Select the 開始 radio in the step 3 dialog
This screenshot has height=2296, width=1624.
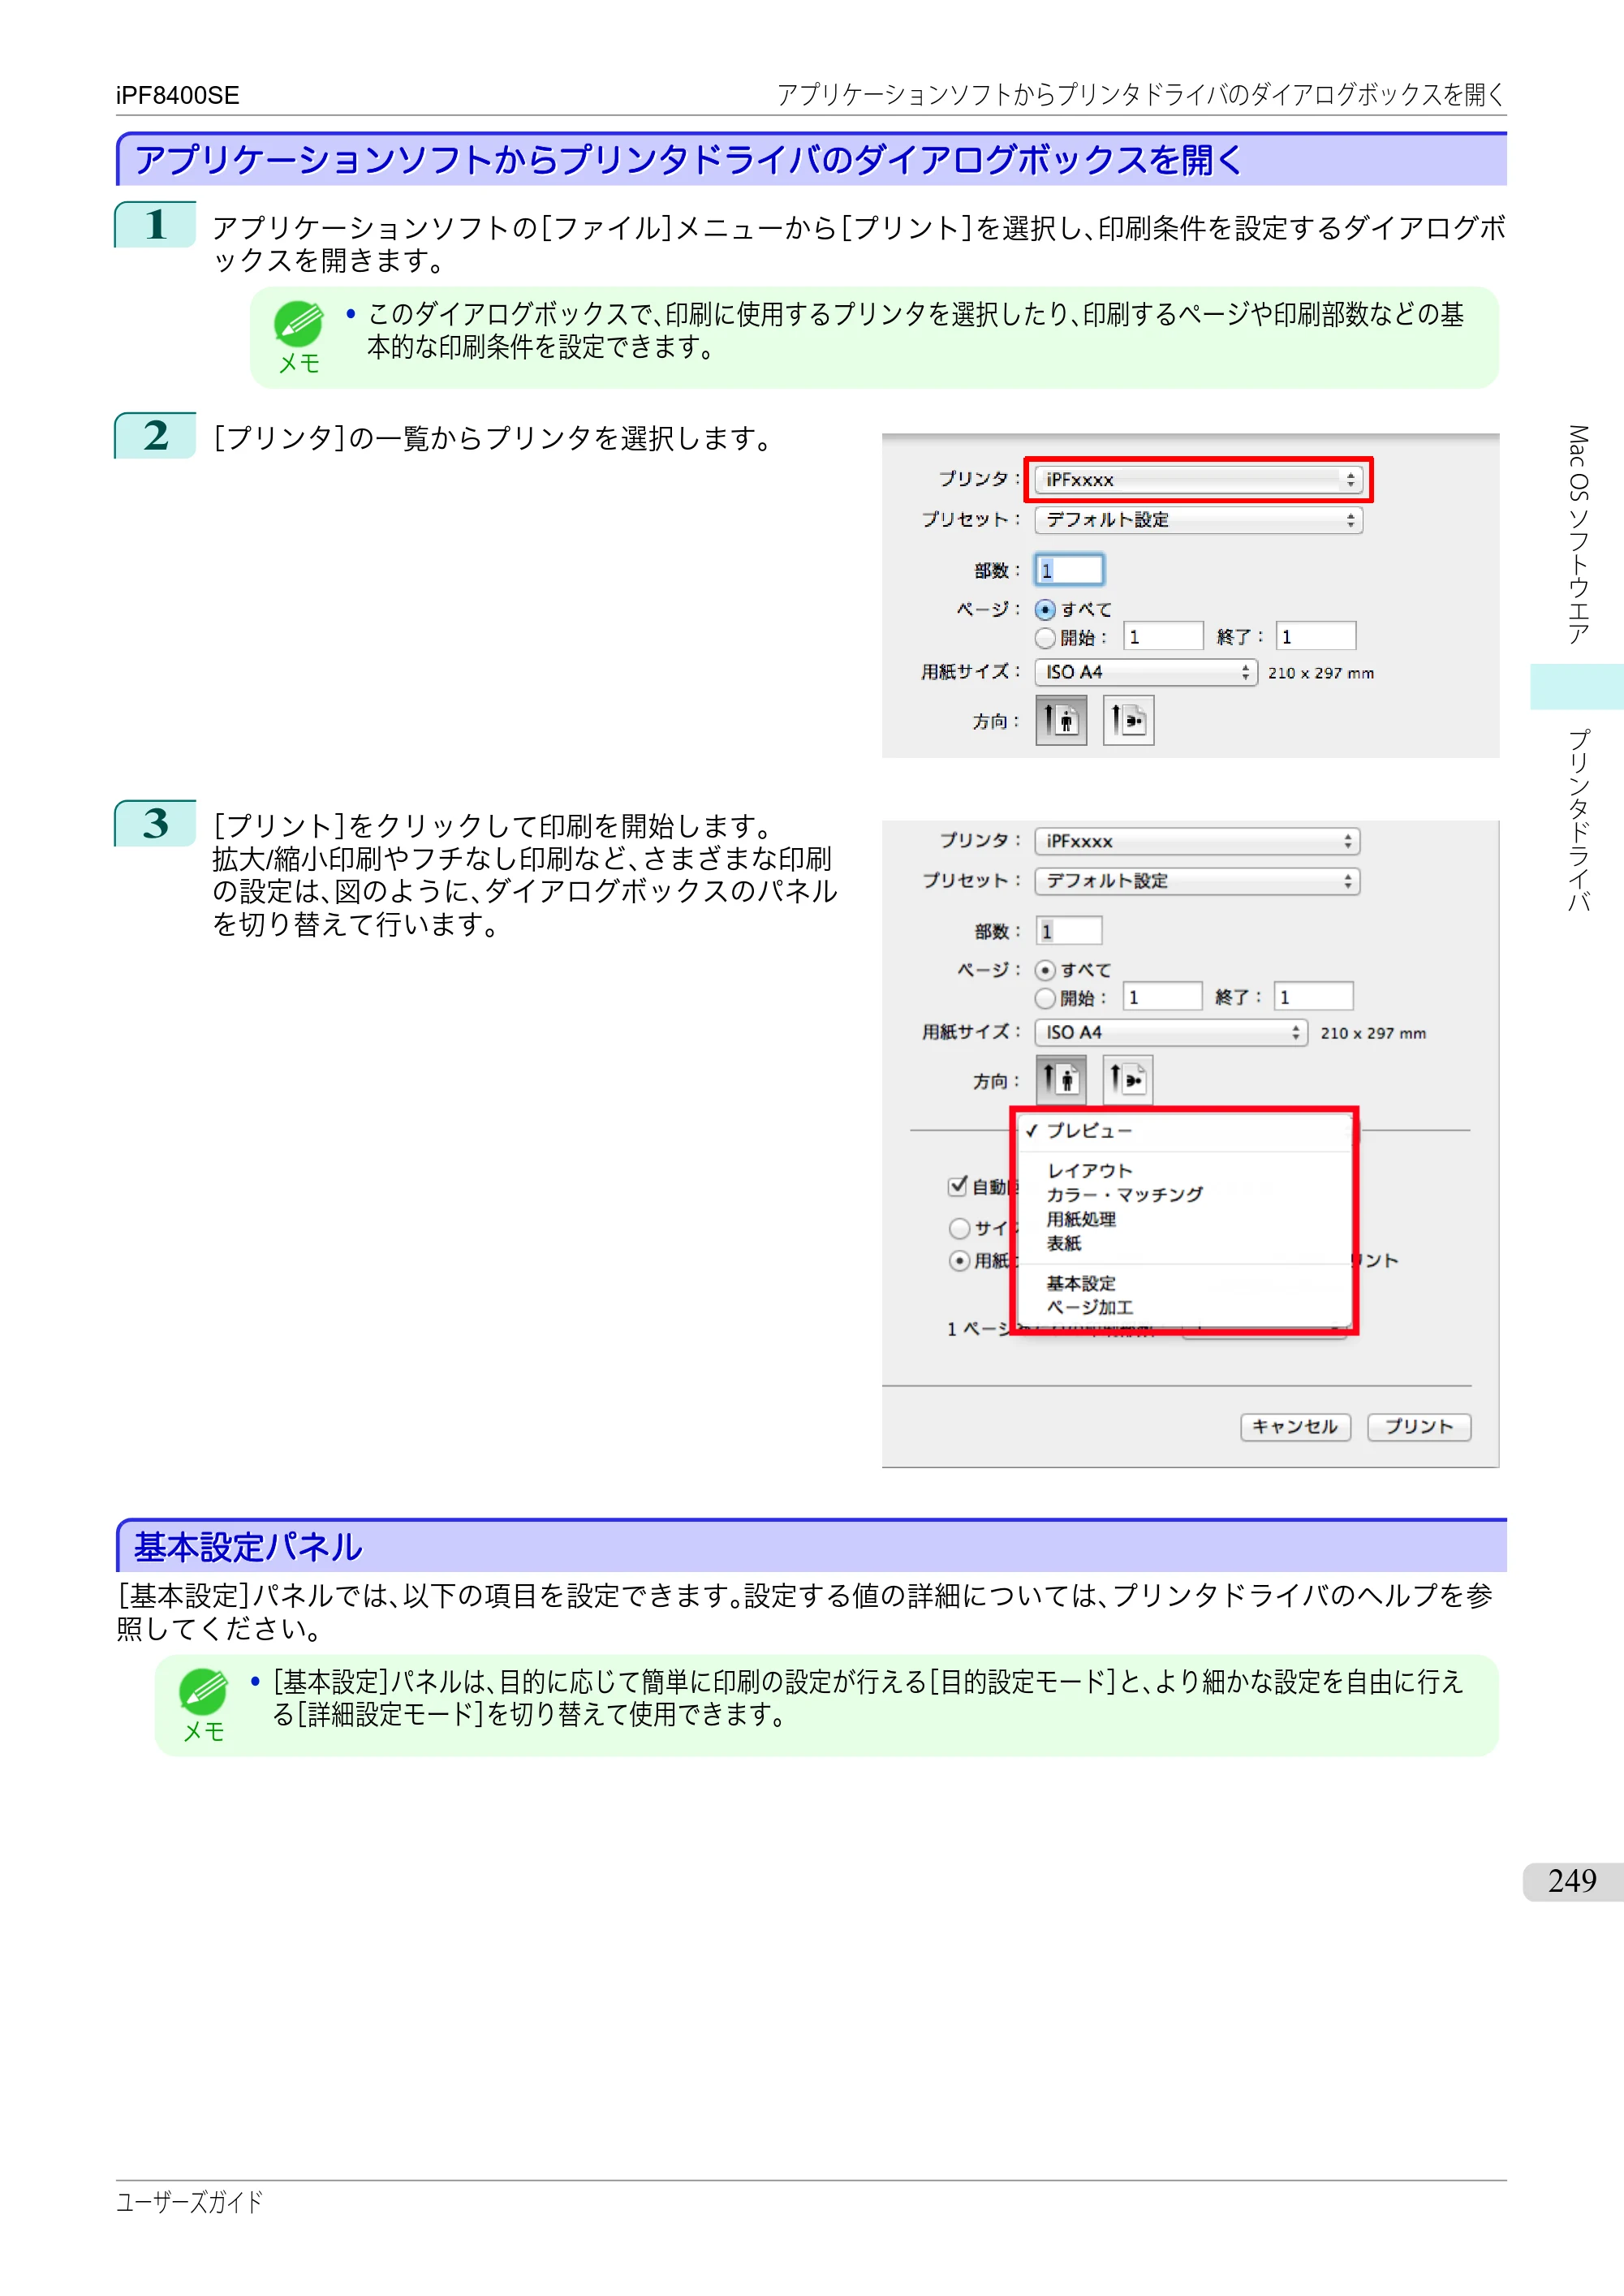tap(1046, 998)
